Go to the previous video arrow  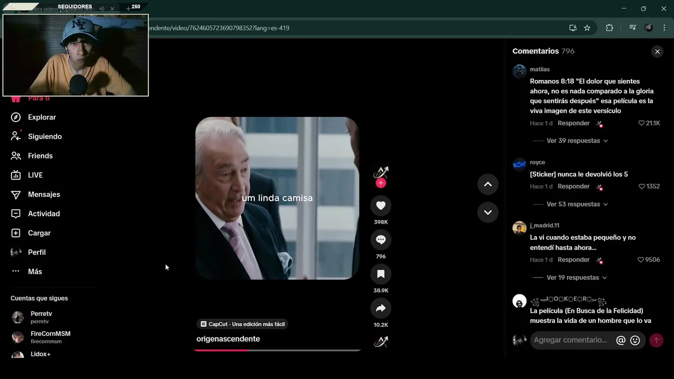(x=488, y=184)
